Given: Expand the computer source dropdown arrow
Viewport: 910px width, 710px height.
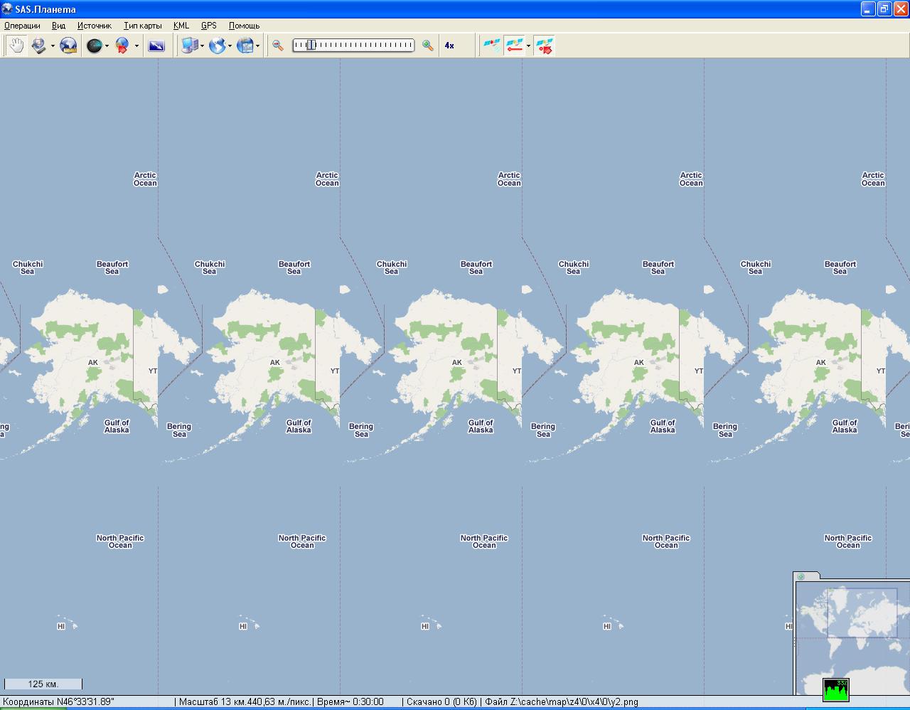Looking at the screenshot, I should point(202,46).
